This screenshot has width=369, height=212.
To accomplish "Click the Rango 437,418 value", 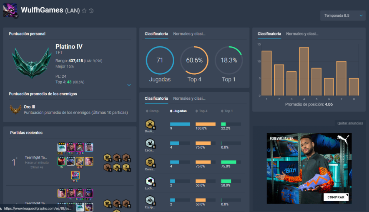I will pos(75,61).
